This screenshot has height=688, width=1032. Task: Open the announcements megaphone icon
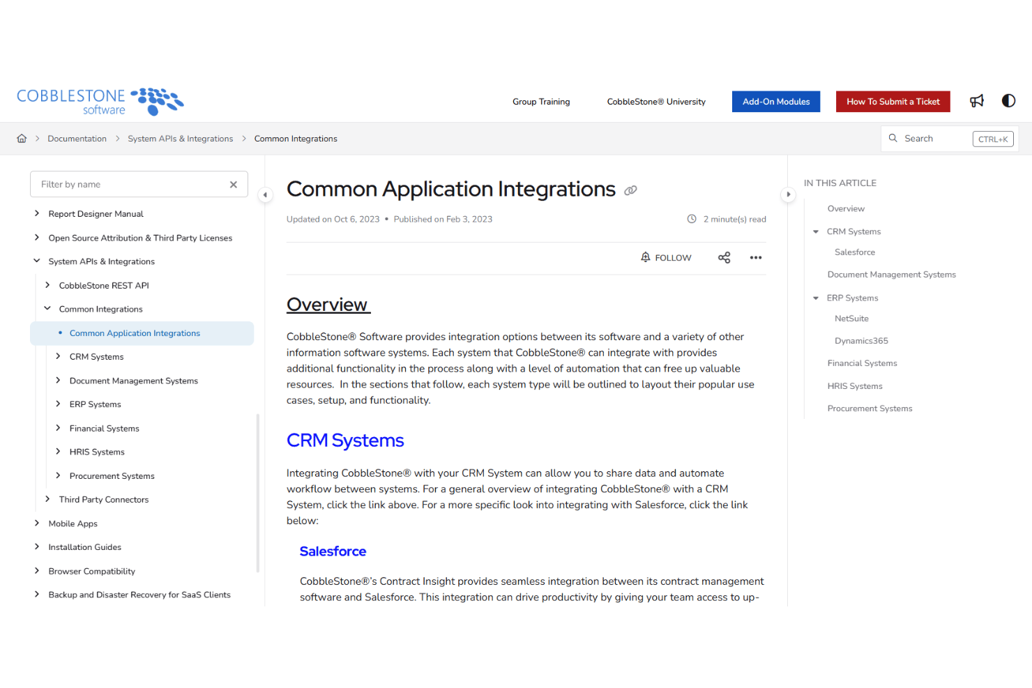pyautogui.click(x=977, y=101)
